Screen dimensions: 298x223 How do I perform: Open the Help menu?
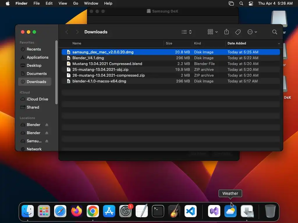point(108,3)
